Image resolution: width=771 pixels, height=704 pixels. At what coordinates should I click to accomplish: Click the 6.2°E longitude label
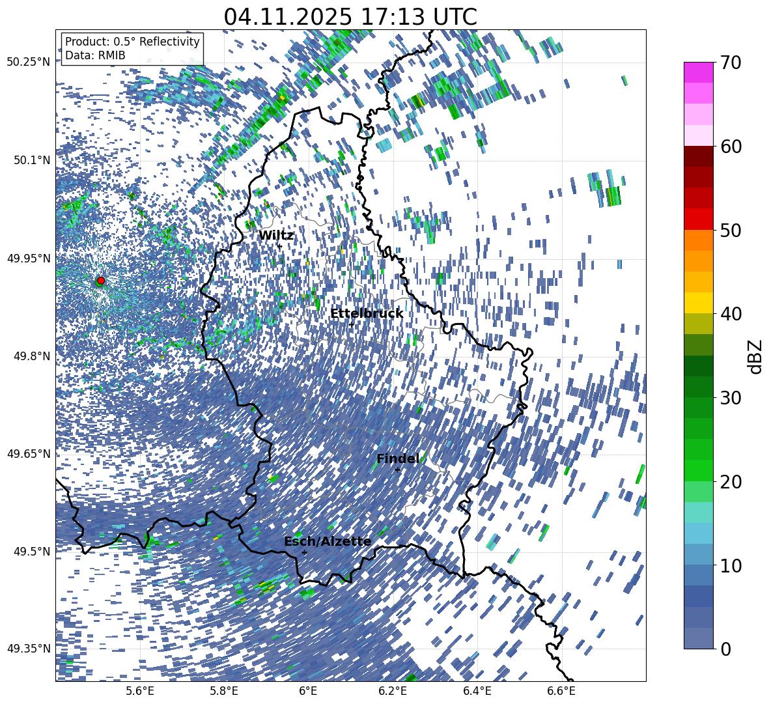click(x=393, y=691)
